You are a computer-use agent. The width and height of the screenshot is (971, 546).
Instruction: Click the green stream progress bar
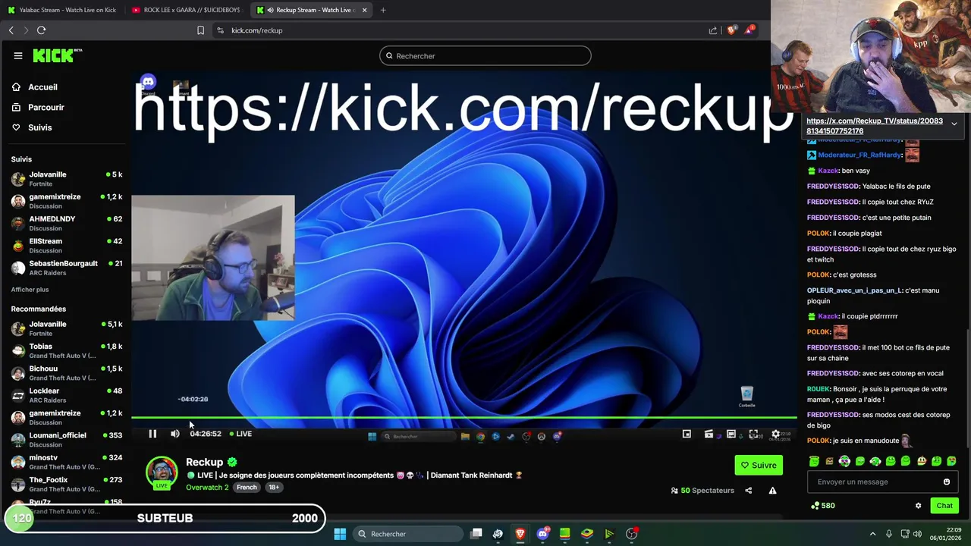point(464,417)
